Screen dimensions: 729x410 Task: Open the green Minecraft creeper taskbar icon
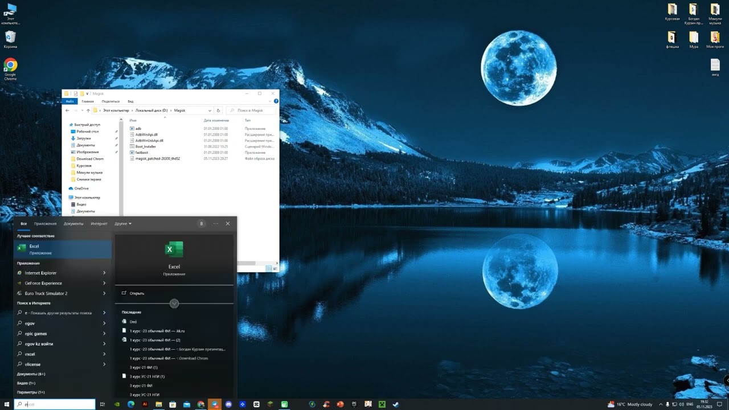[x=382, y=404]
